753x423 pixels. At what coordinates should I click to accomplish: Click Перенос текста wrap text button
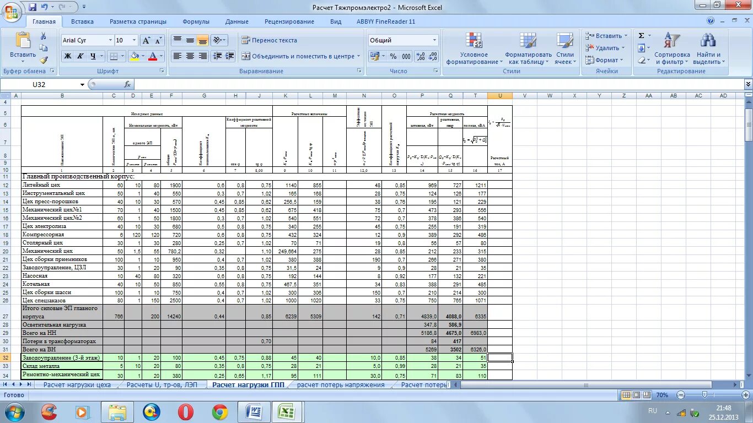(269, 40)
